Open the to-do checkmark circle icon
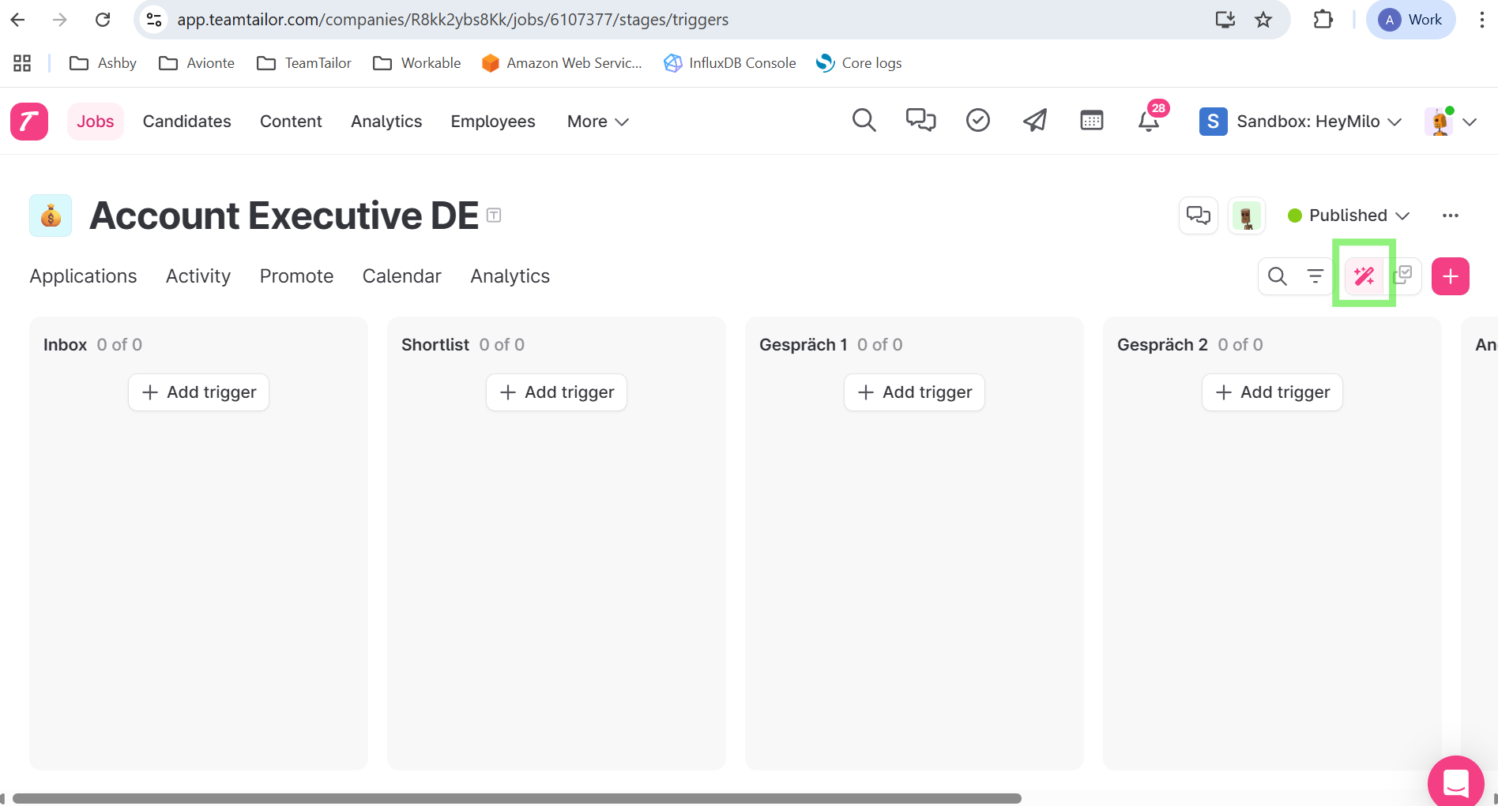The height and width of the screenshot is (806, 1498). 977,121
